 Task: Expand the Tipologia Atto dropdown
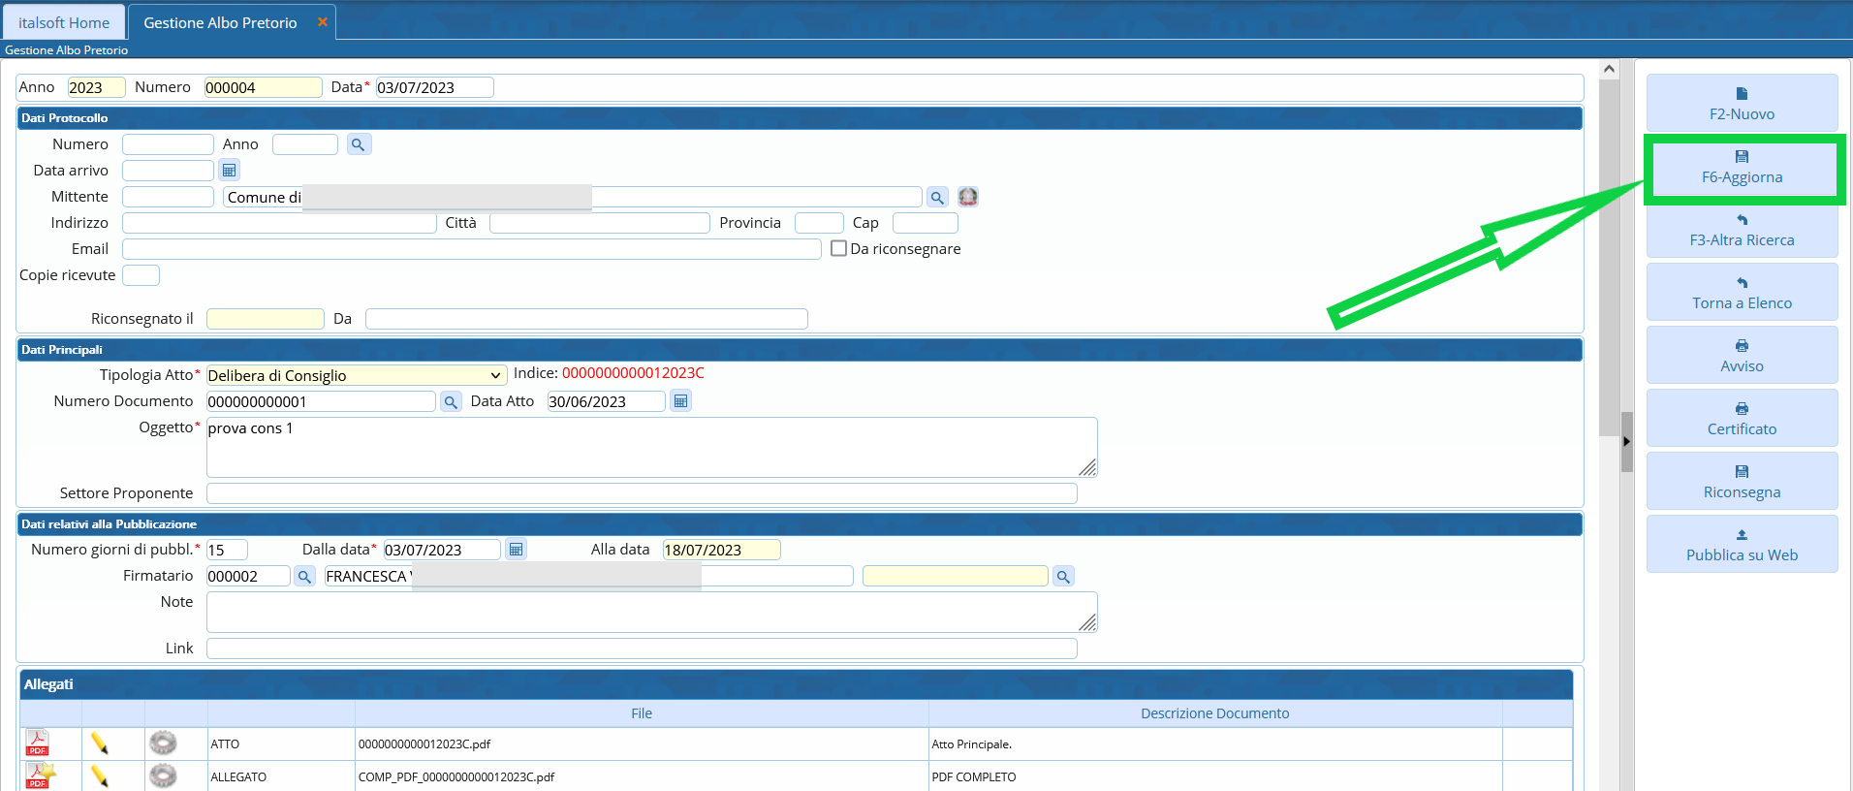click(x=495, y=376)
